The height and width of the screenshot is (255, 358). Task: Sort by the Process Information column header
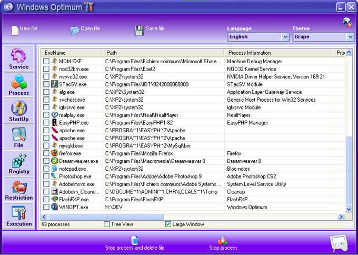279,53
